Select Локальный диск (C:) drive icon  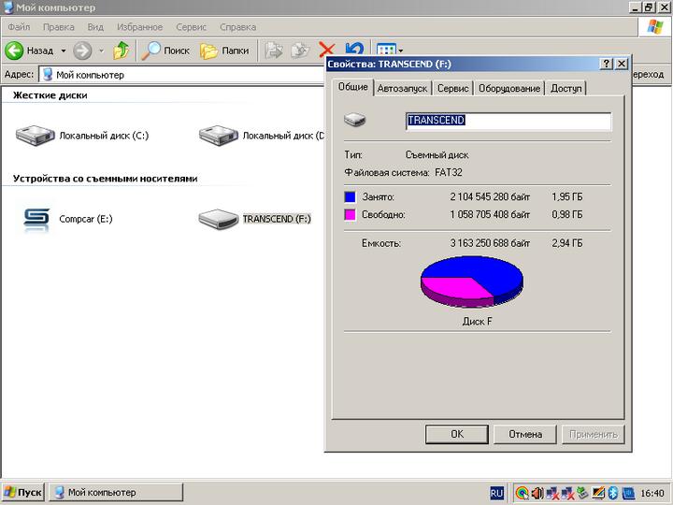[x=36, y=136]
